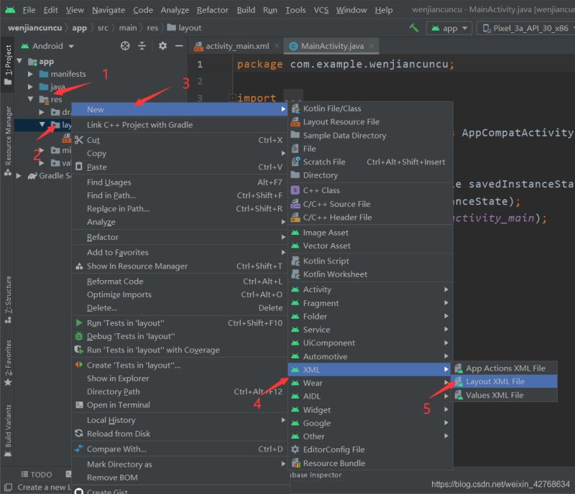
Task: Hide the Project panel with minimize icon
Action: tap(178, 46)
